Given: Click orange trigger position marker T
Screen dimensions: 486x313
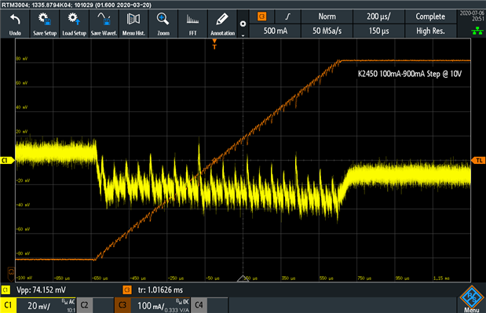Looking at the screenshot, I should coord(214,44).
